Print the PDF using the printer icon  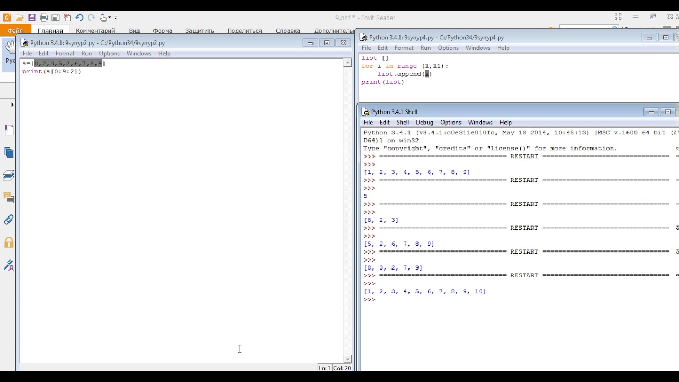(43, 18)
